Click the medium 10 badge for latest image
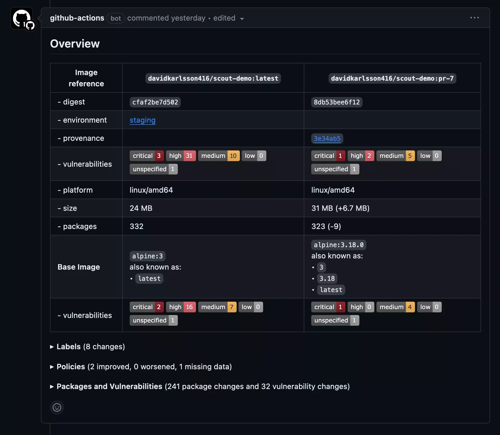The width and height of the screenshot is (500, 435). [x=219, y=156]
